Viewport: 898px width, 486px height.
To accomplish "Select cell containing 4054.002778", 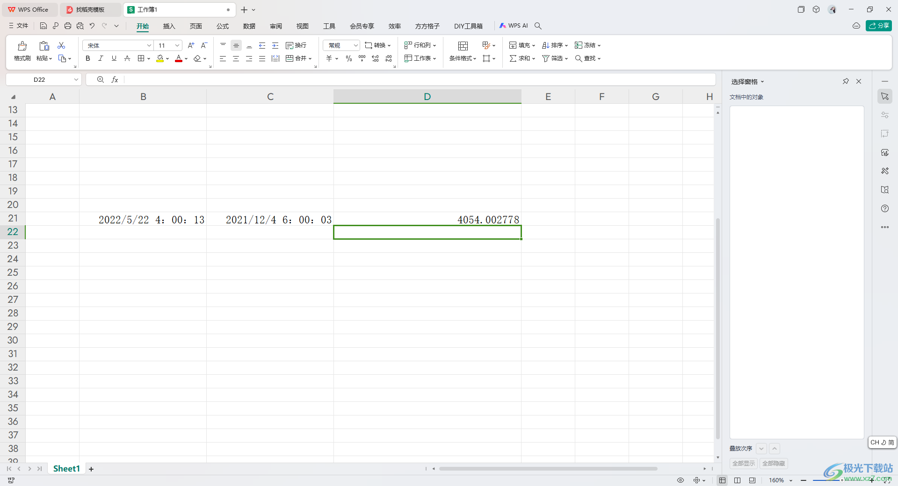I will coord(427,219).
